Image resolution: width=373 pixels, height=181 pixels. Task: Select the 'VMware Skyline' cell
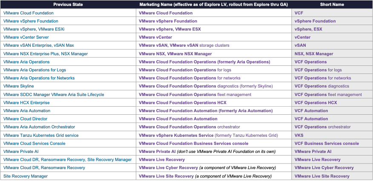coord(68,86)
